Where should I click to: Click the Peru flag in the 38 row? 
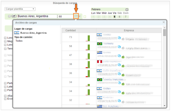100,62
